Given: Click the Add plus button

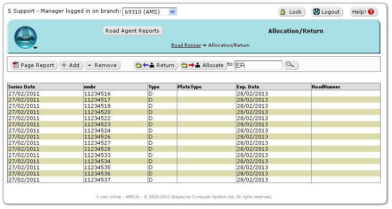Looking at the screenshot, I should coord(70,65).
